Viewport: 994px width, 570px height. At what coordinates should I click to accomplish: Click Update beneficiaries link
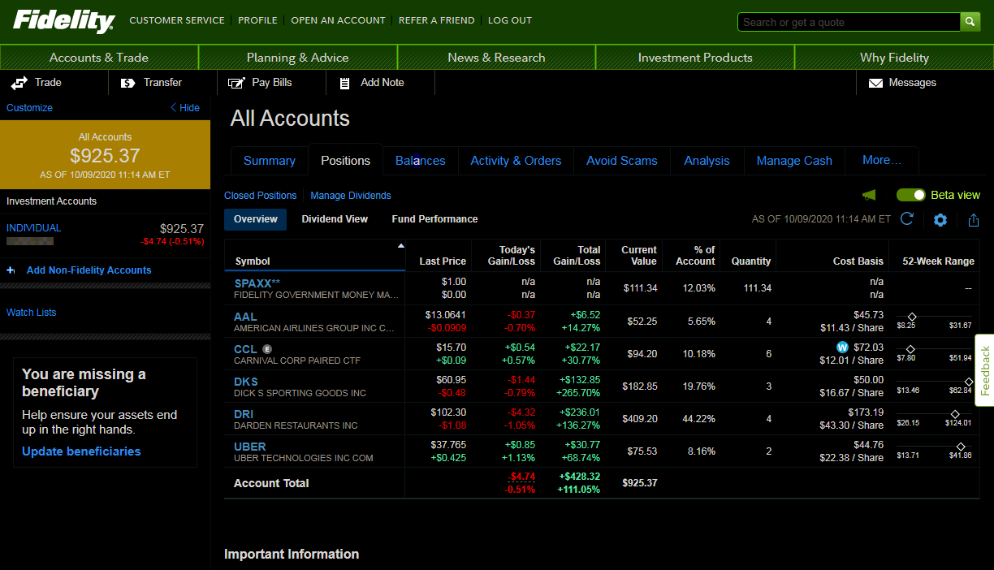(x=81, y=451)
